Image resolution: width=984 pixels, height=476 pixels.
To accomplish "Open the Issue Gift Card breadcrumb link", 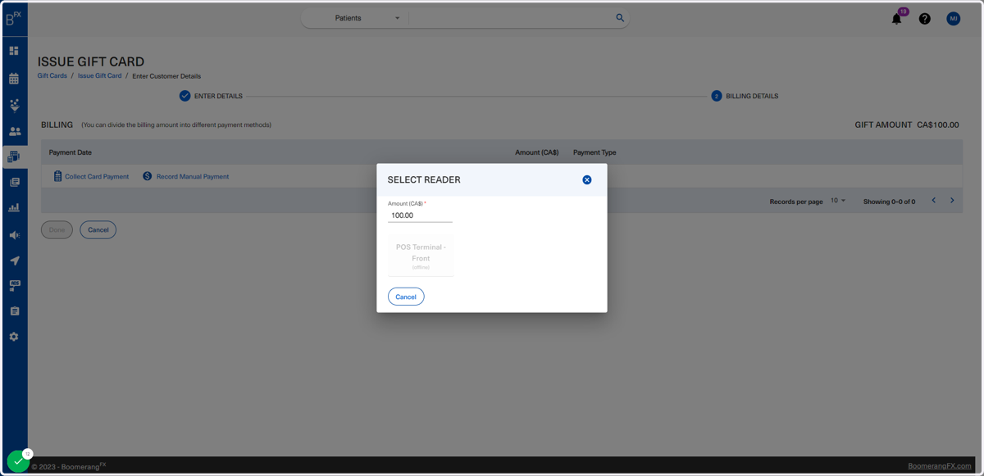I will [x=99, y=76].
